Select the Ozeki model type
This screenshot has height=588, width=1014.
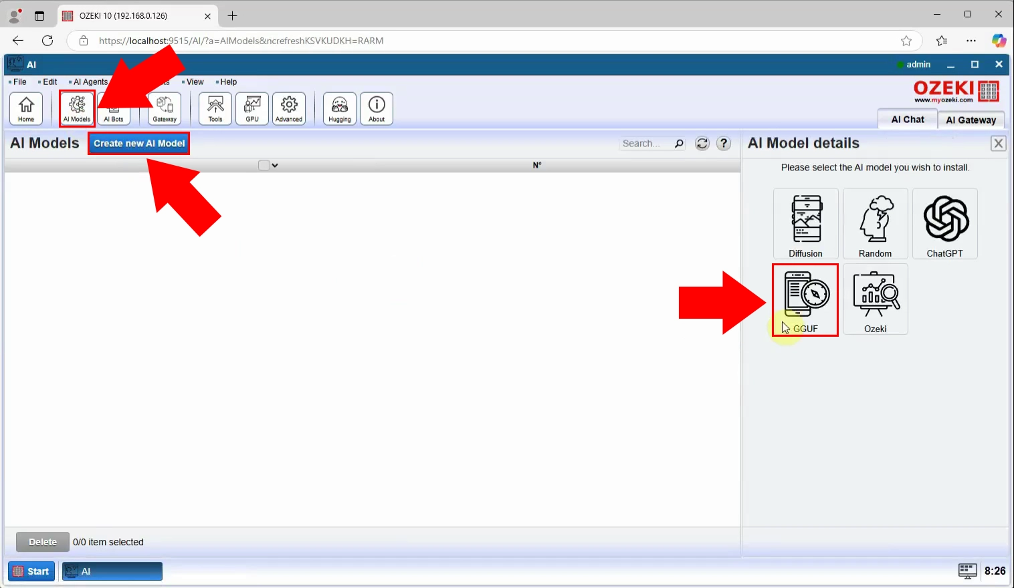point(876,299)
